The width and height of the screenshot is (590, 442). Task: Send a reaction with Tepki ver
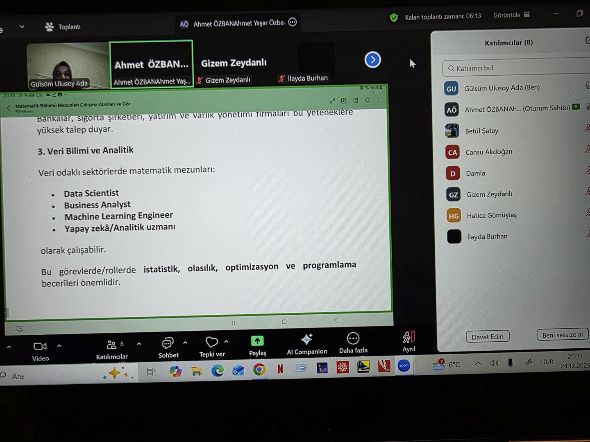tap(212, 342)
